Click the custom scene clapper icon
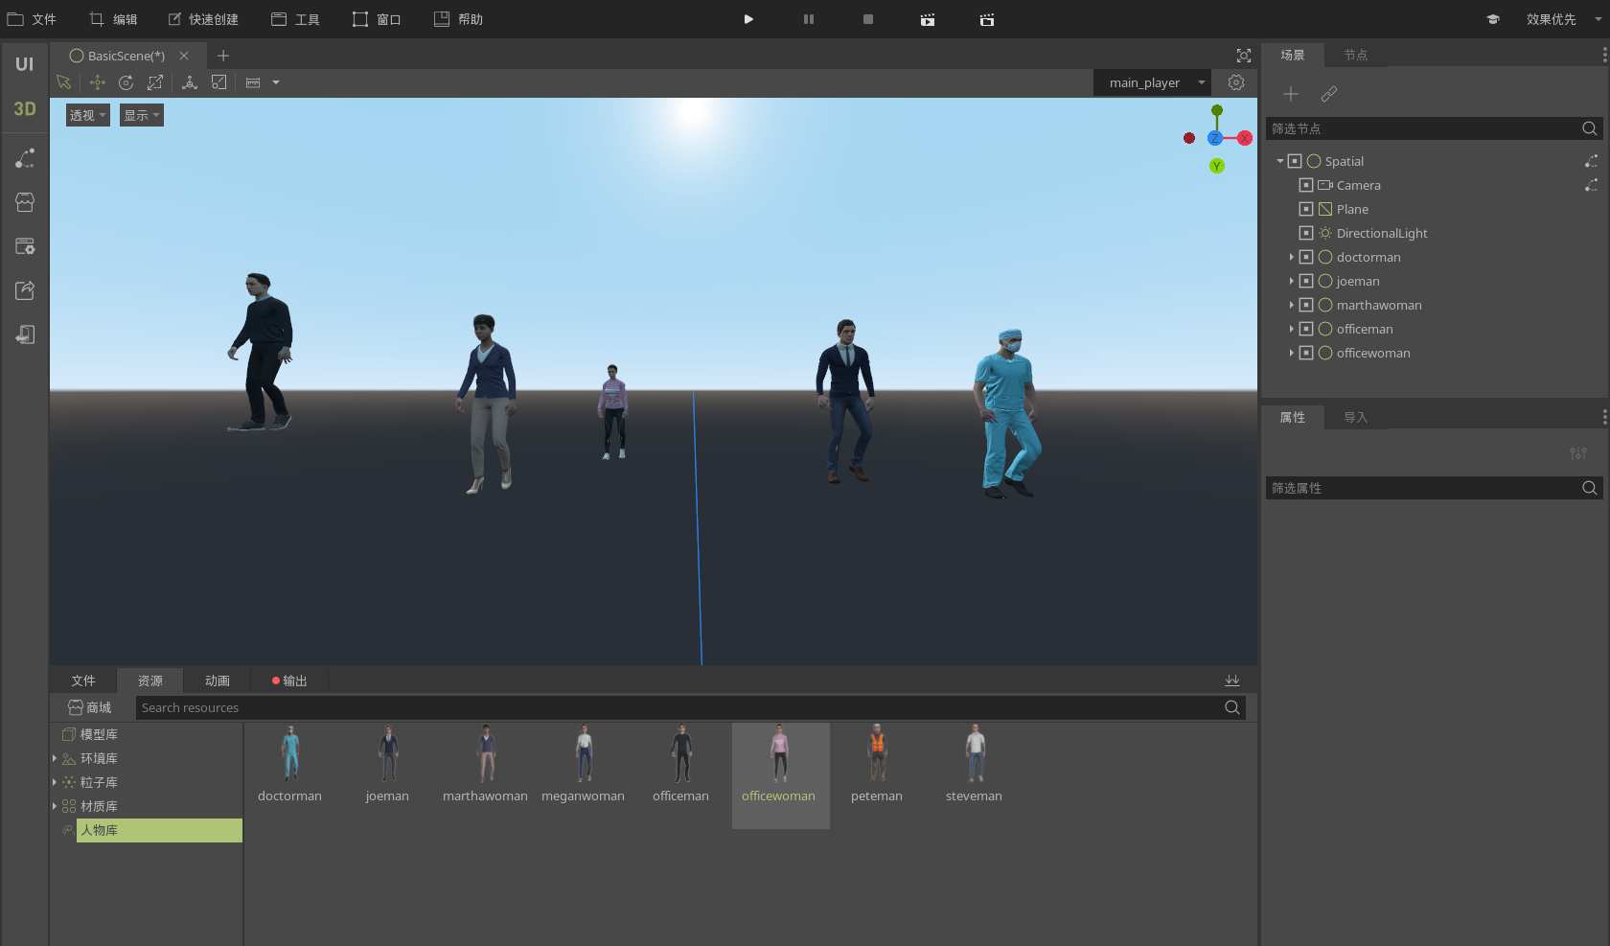The width and height of the screenshot is (1610, 946). [x=987, y=19]
